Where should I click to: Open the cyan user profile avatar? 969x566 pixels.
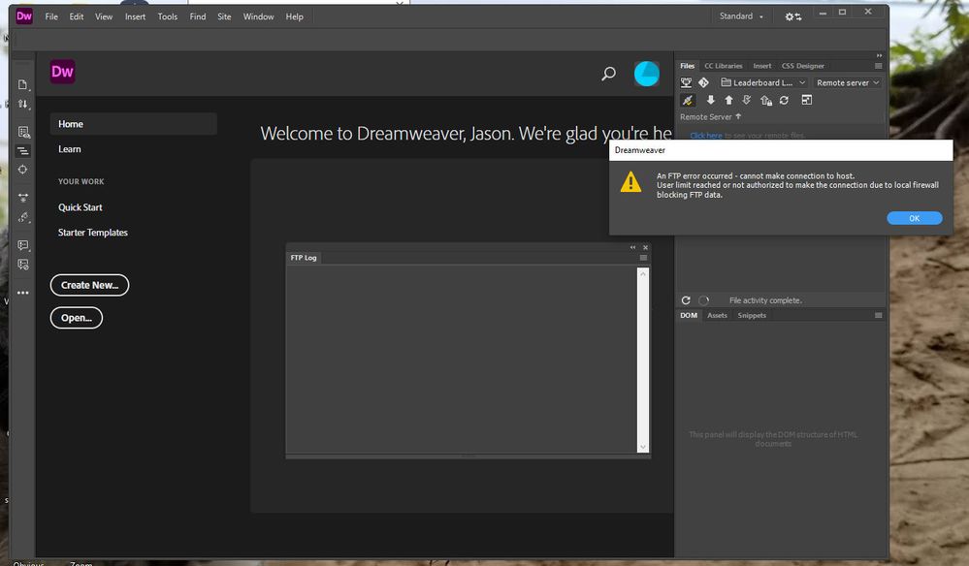point(646,74)
